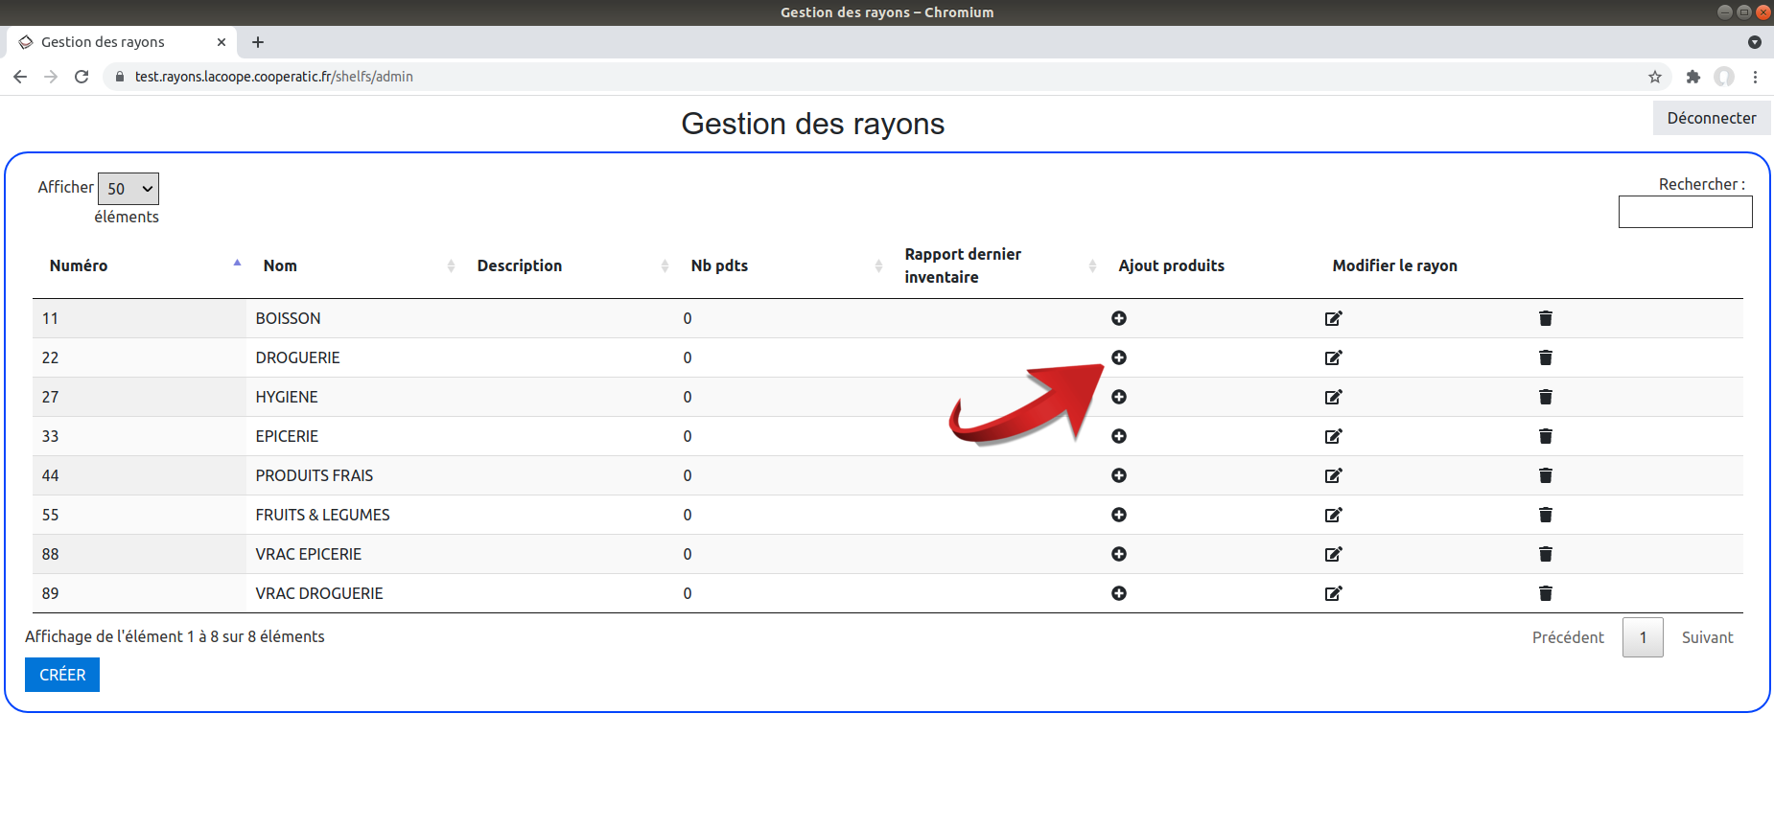This screenshot has width=1774, height=829.
Task: Edit the HYGIENE shelf
Action: pyautogui.click(x=1333, y=397)
